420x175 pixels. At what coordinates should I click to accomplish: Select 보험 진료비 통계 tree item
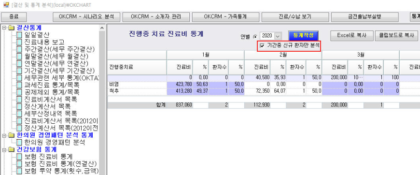coord(48,156)
